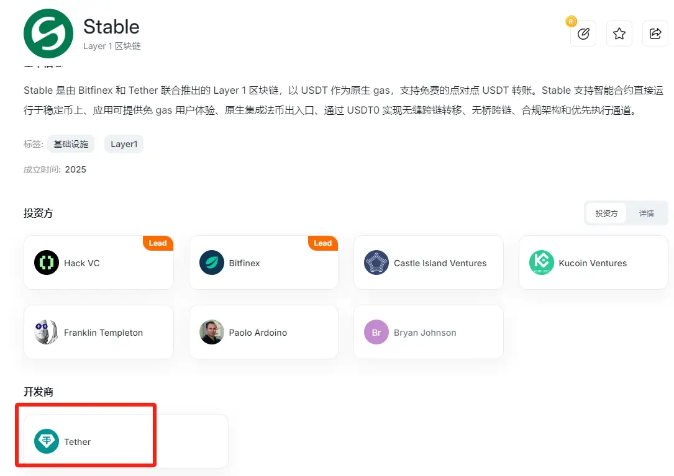Open the Paolo Ardoino name link

[258, 333]
